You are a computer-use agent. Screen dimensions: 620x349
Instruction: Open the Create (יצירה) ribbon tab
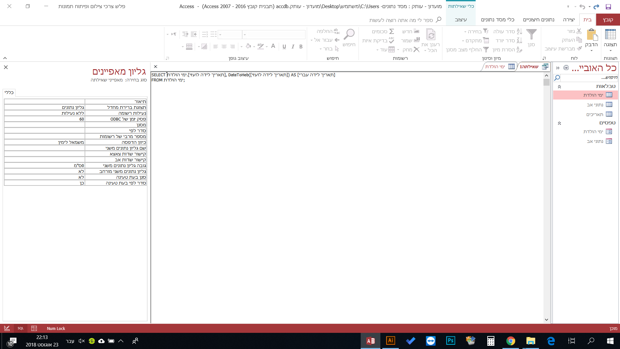(x=569, y=20)
